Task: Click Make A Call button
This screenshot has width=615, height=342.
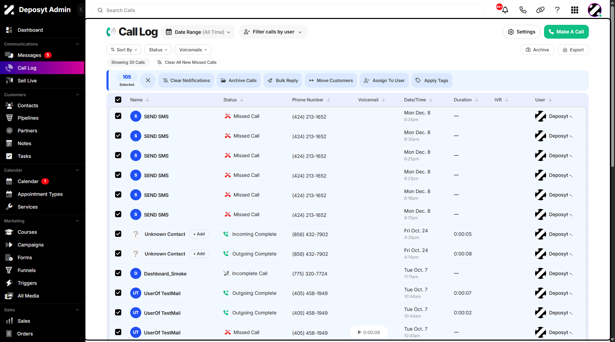Action: tap(566, 32)
